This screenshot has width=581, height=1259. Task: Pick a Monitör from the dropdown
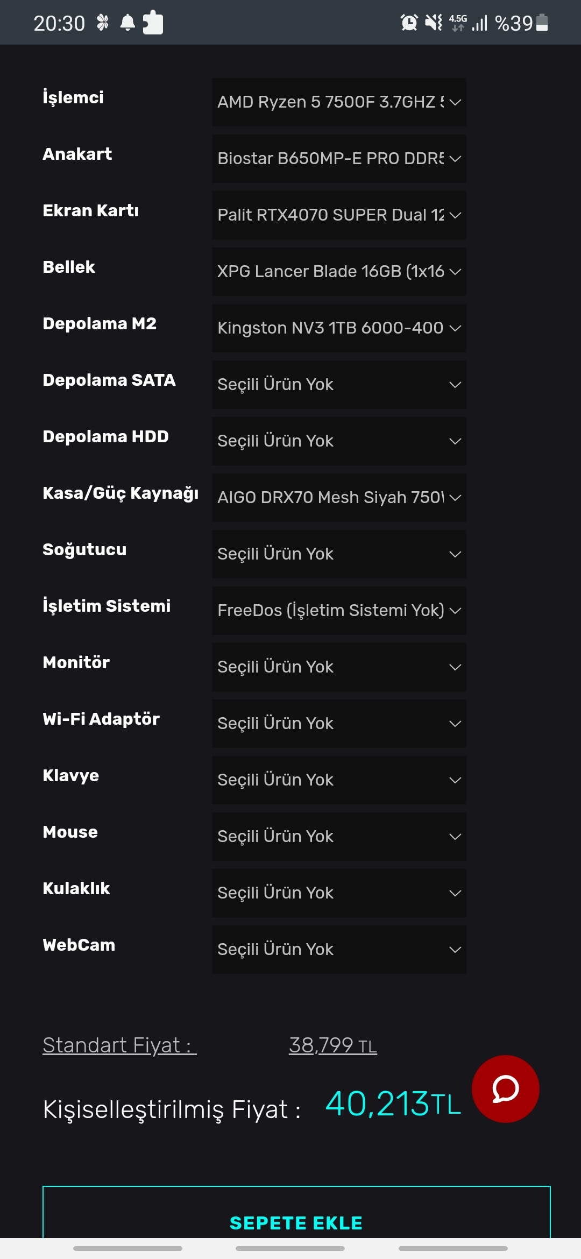pos(339,667)
